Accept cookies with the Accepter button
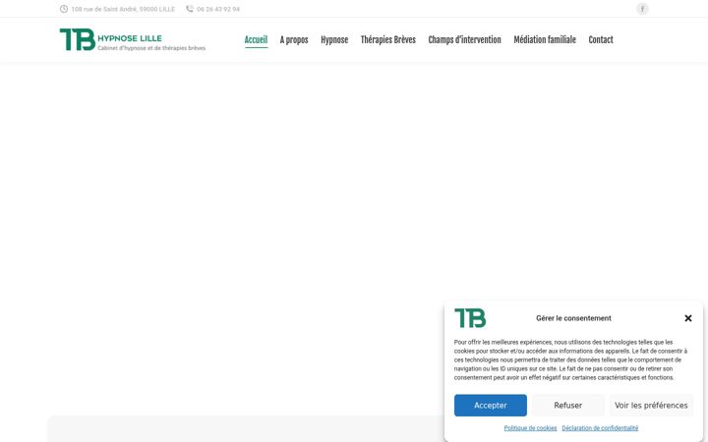 coord(491,406)
